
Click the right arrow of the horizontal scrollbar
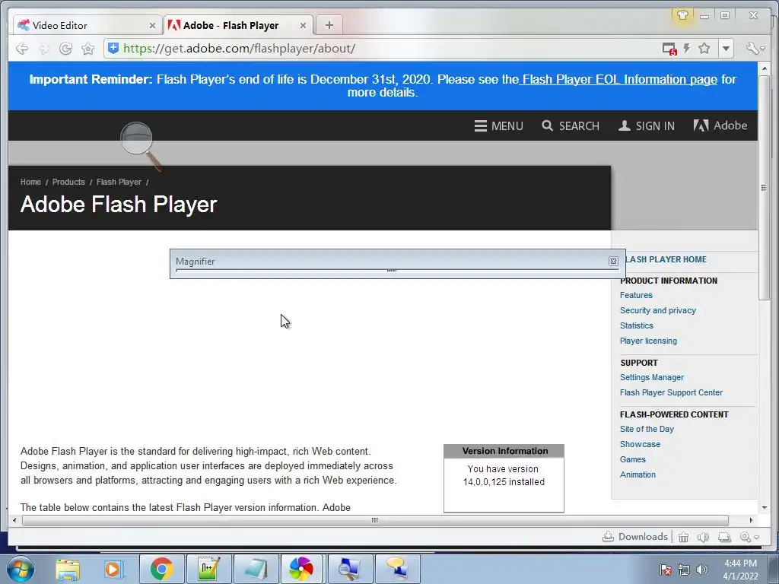coord(751,520)
